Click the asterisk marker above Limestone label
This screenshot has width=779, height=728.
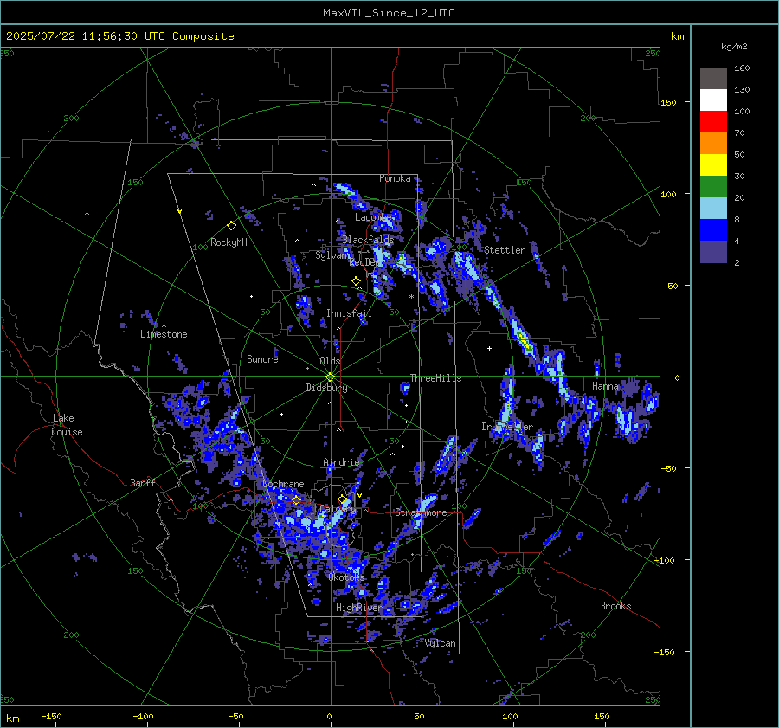164,326
